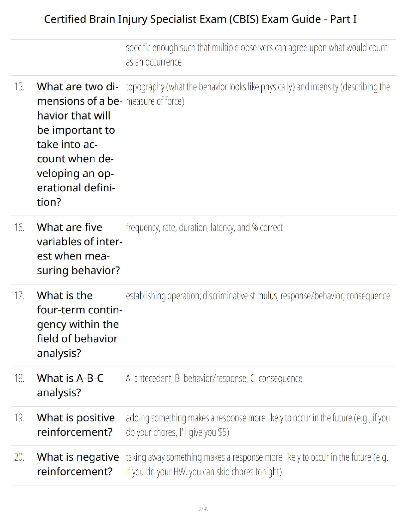Screen dimensions: 407x527
Task: Select the establishing operation answer text
Action: coord(258,296)
